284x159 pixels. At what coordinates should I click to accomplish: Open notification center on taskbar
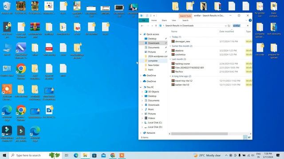(x=278, y=155)
